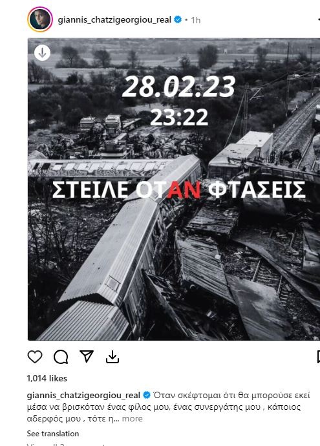Click the verified badge beside the header username
The width and height of the screenshot is (320, 446).
pos(178,19)
